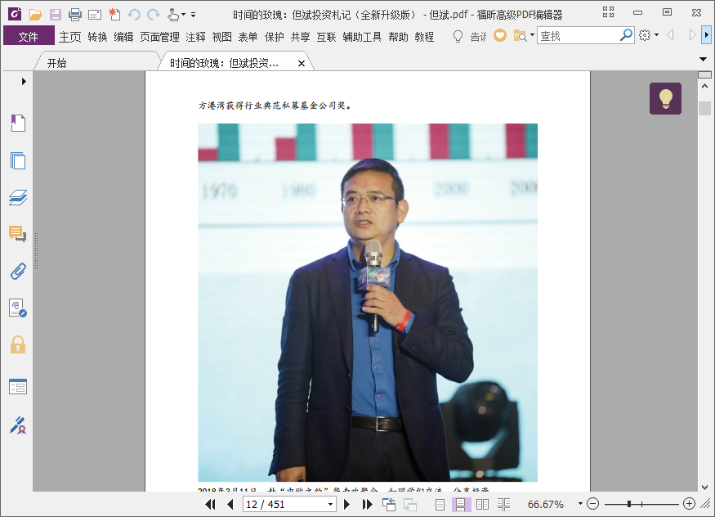Close the 时间的玫瑰 document tab
Image resolution: width=715 pixels, height=517 pixels.
click(x=301, y=64)
